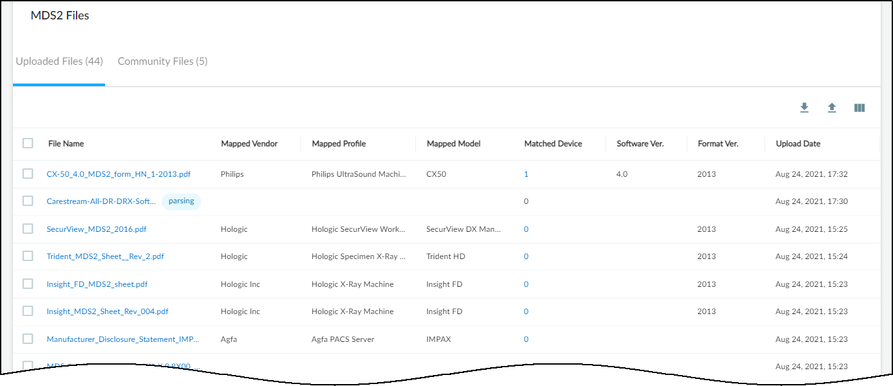Screen dimensions: 893x386
Task: Toggle the select-all checkbox in header
Action: pyautogui.click(x=28, y=143)
